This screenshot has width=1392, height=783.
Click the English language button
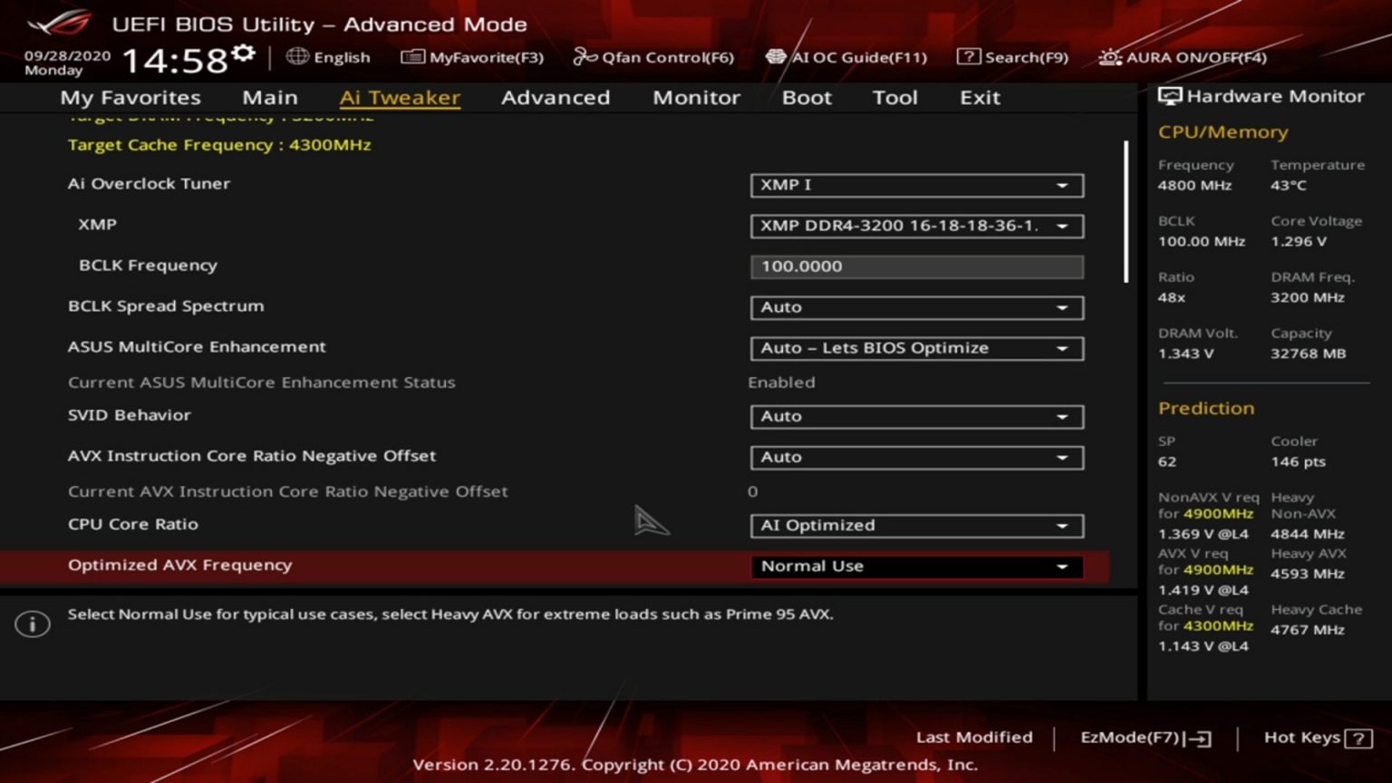(329, 57)
